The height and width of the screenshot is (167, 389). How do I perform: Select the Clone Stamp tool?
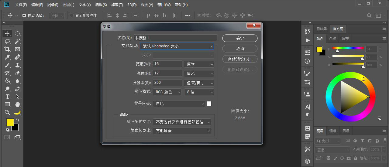17,65
